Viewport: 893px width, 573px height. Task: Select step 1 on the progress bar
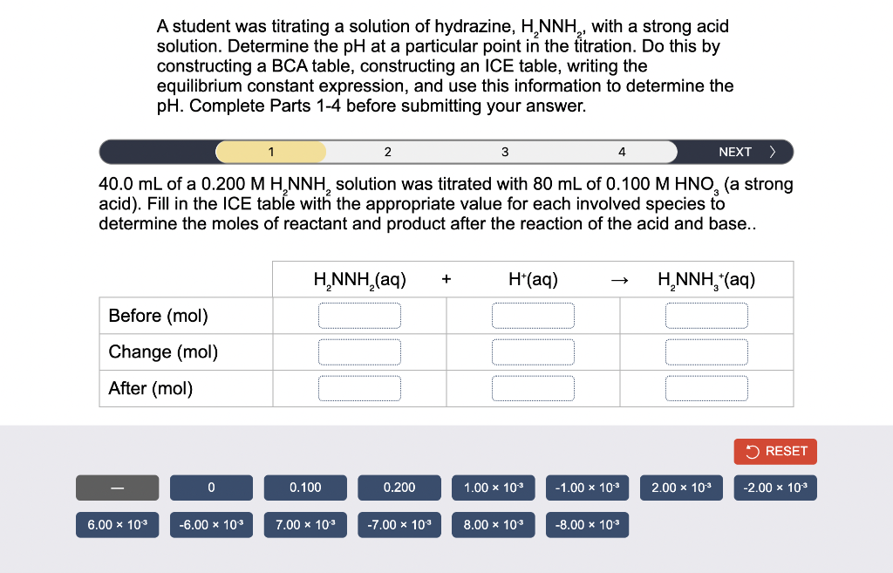(269, 151)
